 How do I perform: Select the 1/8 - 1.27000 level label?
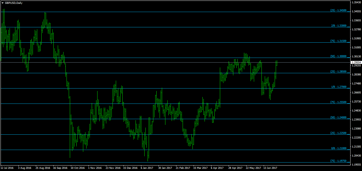339,87
